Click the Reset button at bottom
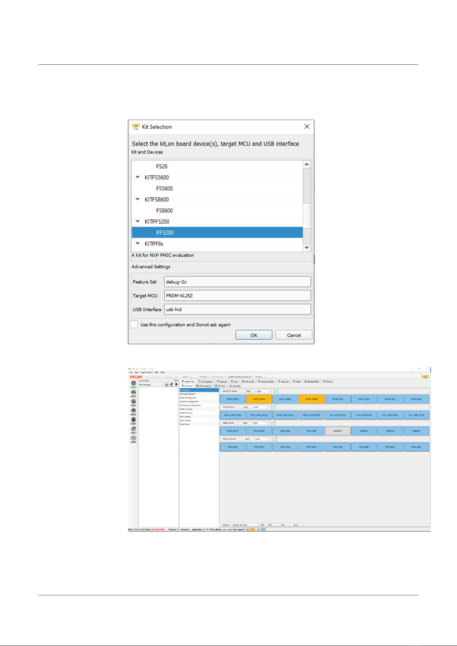Image resolution: width=457 pixels, height=646 pixels. (296, 525)
